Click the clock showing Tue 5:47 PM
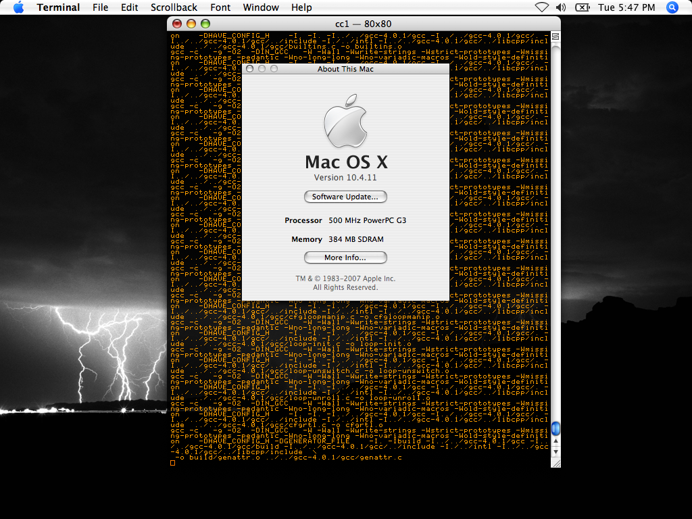The height and width of the screenshot is (519, 692). click(x=626, y=7)
